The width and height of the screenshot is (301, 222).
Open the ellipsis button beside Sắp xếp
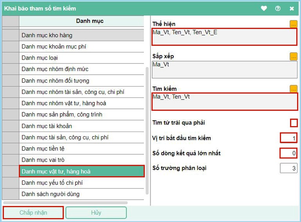tap(293, 57)
